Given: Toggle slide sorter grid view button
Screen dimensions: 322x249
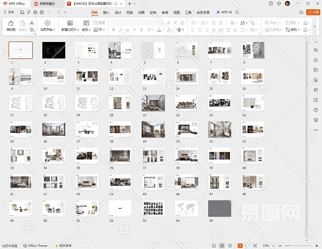Looking at the screenshot, I should [222, 246].
